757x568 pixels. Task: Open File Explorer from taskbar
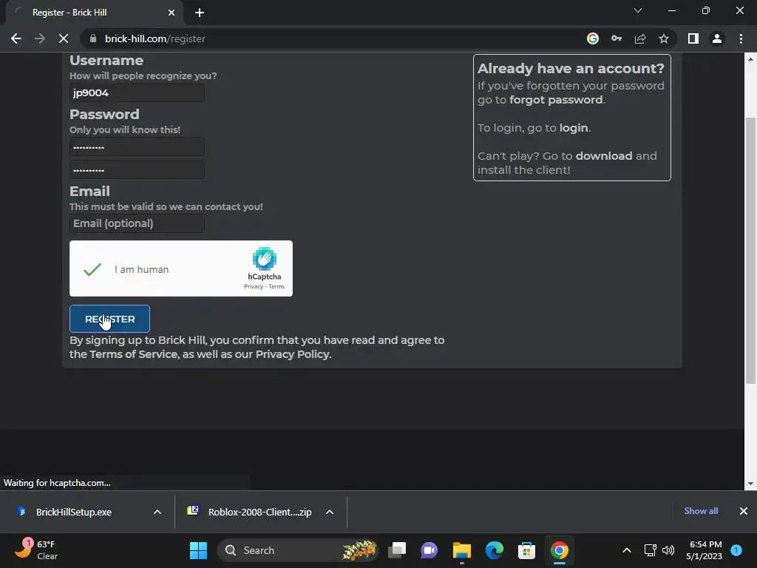pos(461,550)
